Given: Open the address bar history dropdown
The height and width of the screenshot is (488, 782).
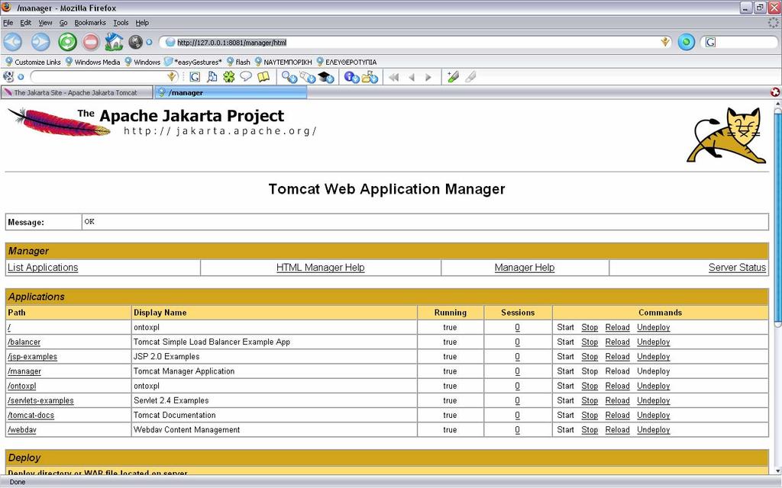Looking at the screenshot, I should (x=665, y=43).
